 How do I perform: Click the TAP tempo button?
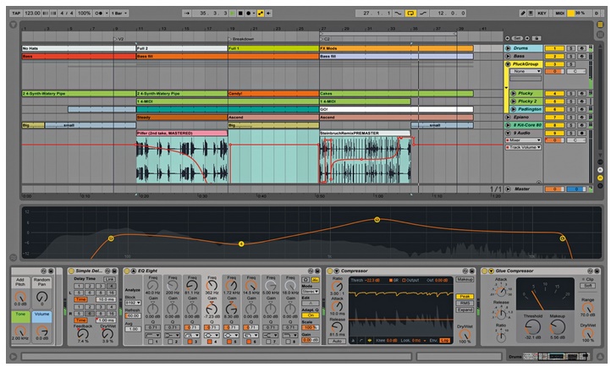tap(17, 14)
